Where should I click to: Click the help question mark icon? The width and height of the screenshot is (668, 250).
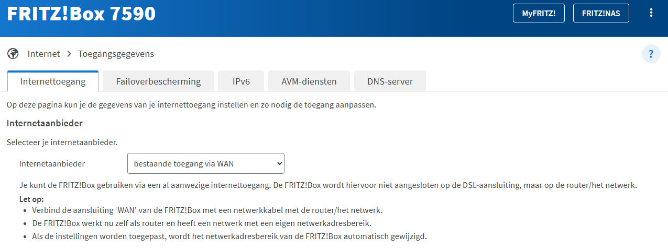(651, 54)
